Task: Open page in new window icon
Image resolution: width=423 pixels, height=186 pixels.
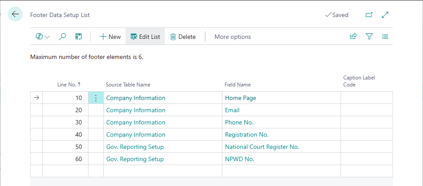Action: (369, 15)
